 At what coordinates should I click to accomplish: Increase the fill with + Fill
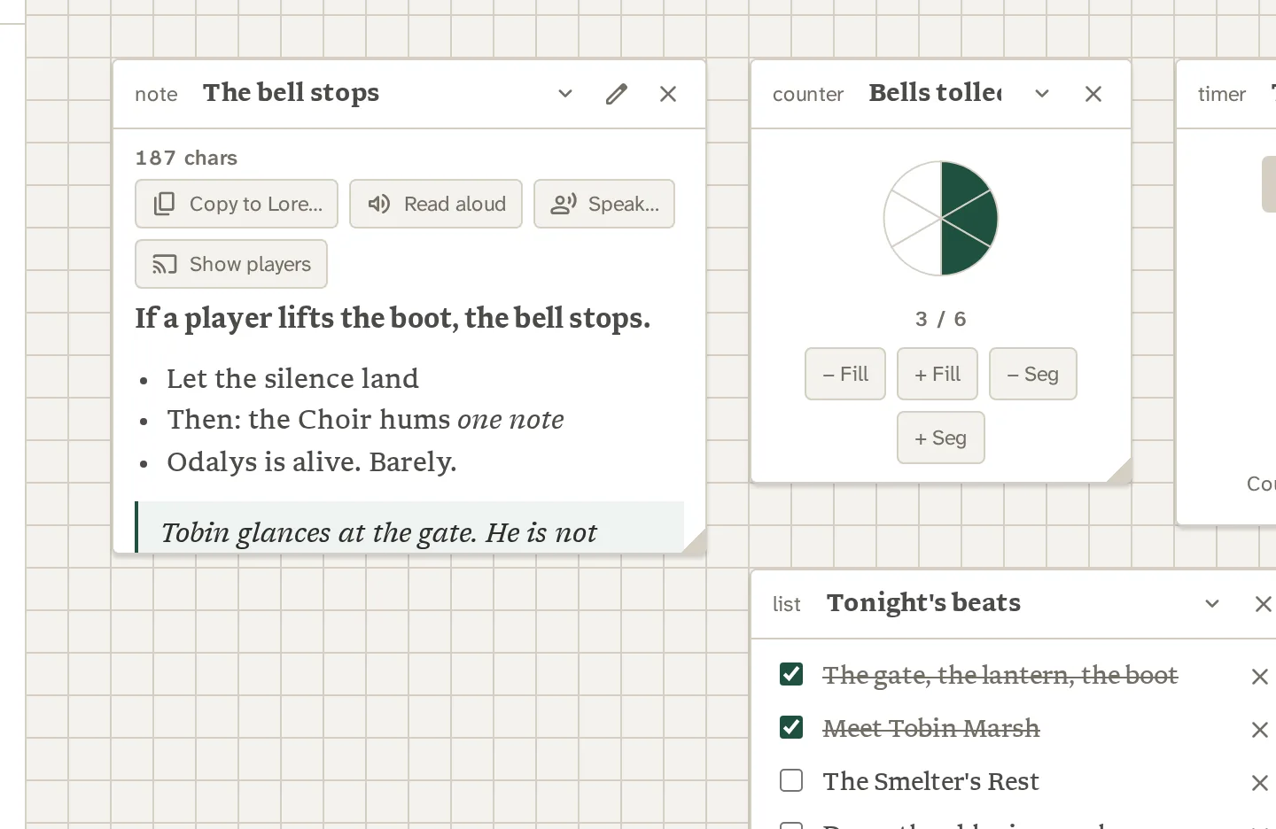(x=938, y=374)
